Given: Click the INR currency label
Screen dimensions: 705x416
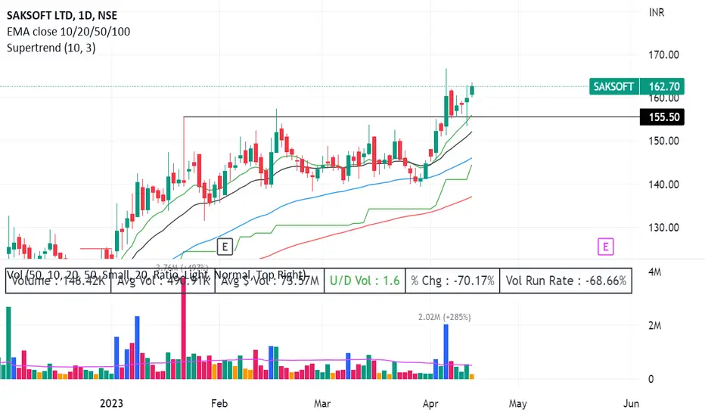Looking at the screenshot, I should click(657, 12).
